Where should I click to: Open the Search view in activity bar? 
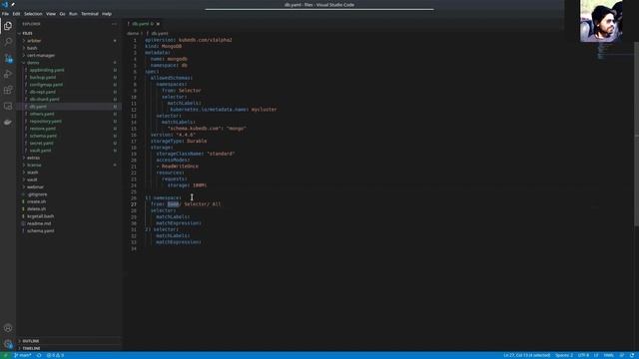pos(8,42)
